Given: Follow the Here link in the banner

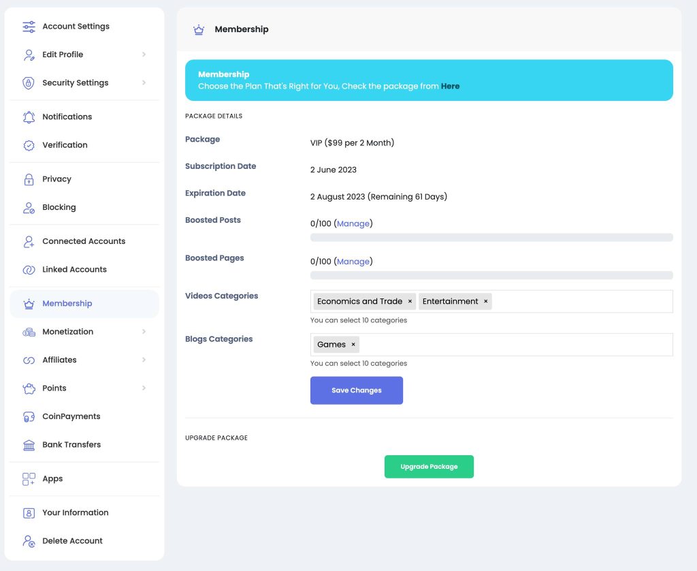Looking at the screenshot, I should 451,87.
